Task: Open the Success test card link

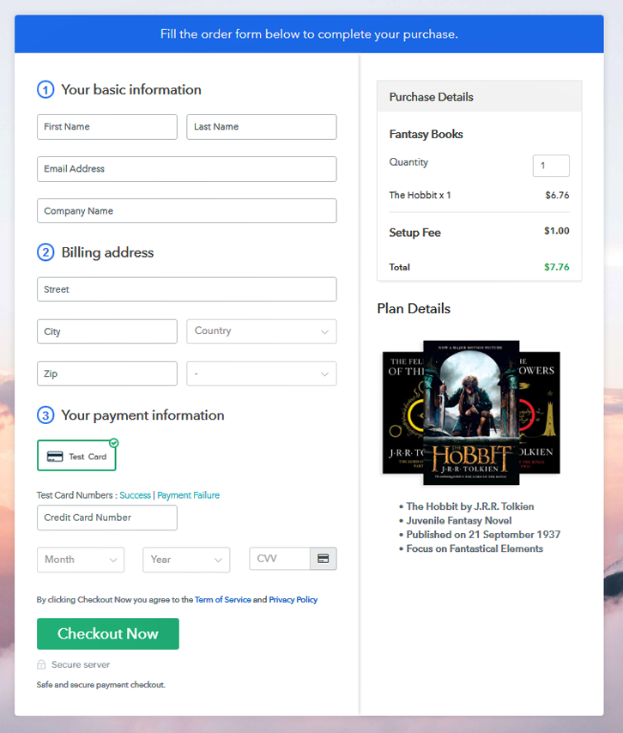Action: point(135,495)
